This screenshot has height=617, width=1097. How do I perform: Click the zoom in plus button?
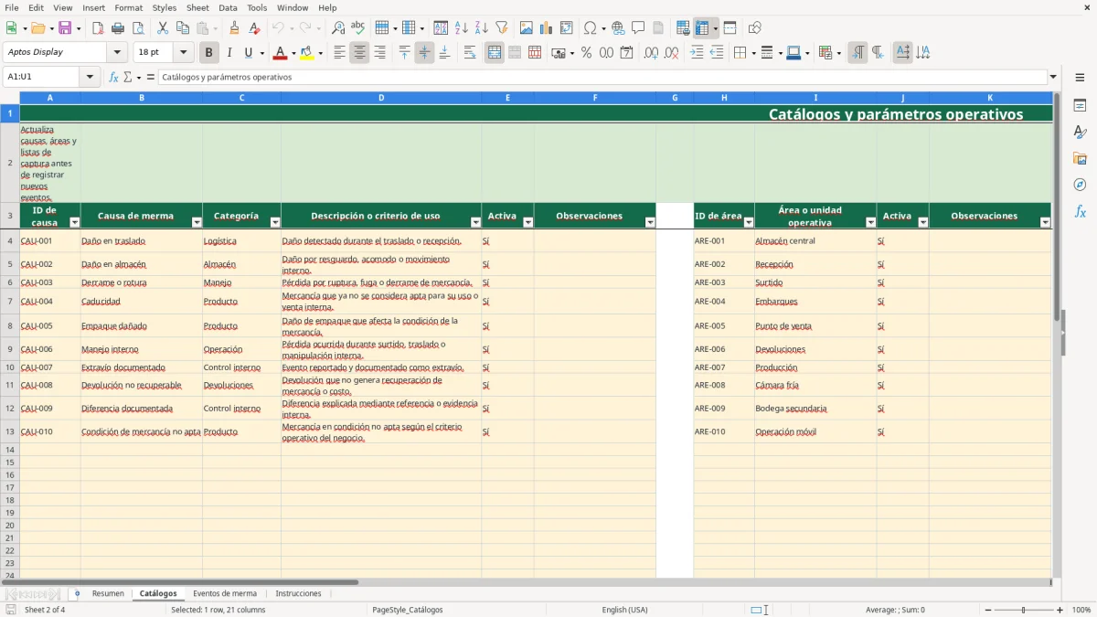1060,610
